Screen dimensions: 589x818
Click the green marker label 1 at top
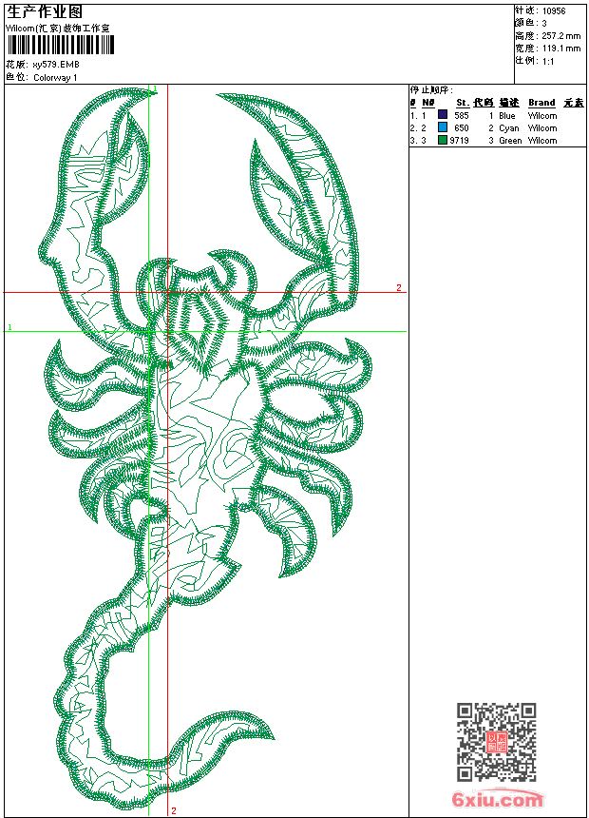[x=154, y=89]
